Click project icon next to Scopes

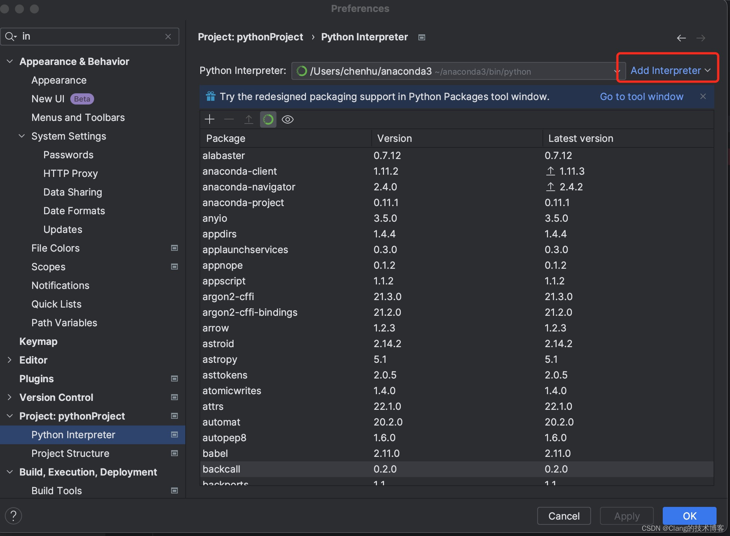pyautogui.click(x=174, y=267)
